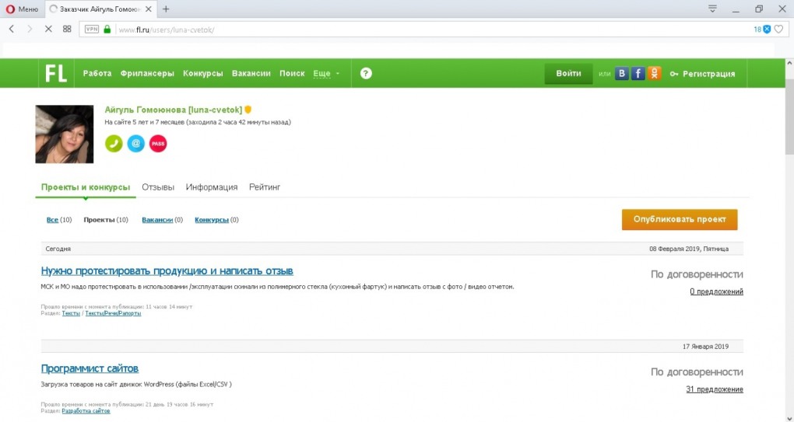The image size is (794, 422).
Task: Open Разработка сайтов category link
Action: (86, 411)
